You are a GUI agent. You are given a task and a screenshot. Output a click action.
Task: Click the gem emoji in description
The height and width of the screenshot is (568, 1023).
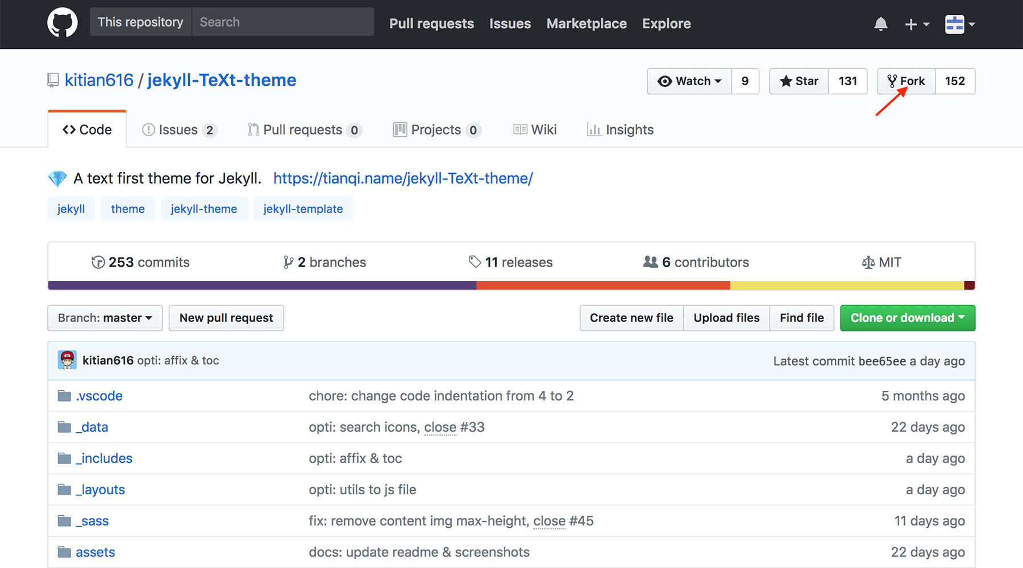point(57,178)
